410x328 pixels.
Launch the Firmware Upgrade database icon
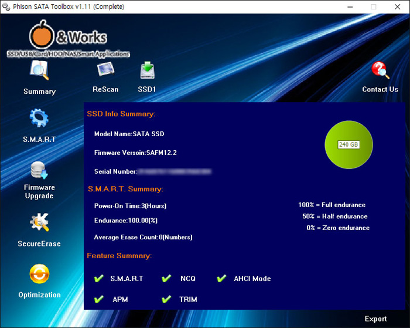point(39,170)
